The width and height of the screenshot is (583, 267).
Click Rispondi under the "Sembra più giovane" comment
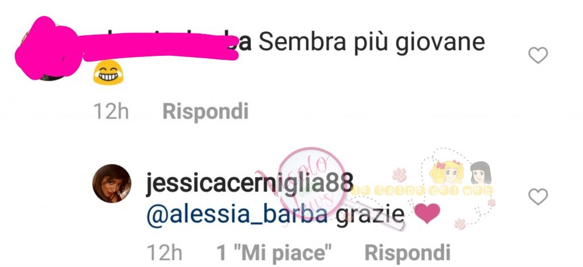point(205,112)
